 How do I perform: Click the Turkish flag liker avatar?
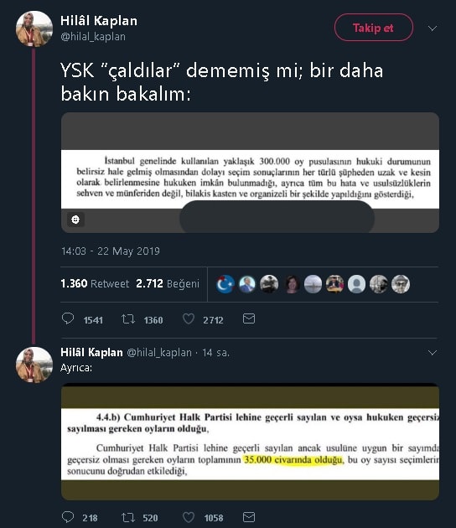click(225, 284)
